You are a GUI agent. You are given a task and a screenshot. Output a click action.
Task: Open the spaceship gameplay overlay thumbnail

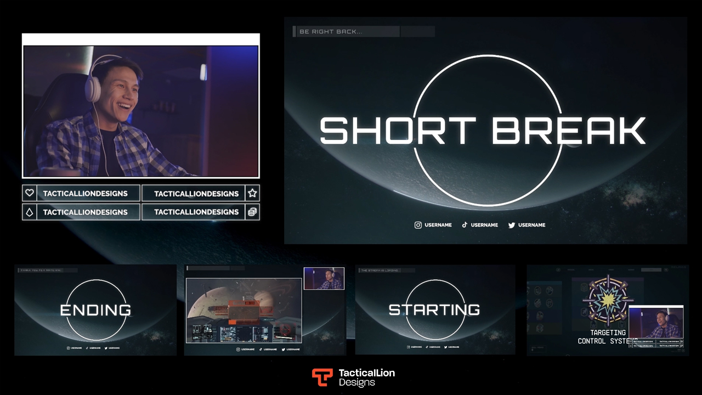[x=264, y=310]
